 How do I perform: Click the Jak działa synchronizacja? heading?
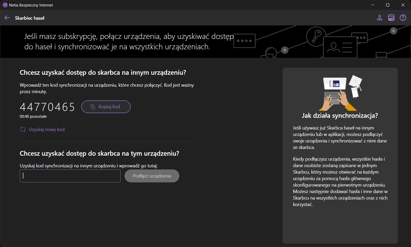coord(340,116)
